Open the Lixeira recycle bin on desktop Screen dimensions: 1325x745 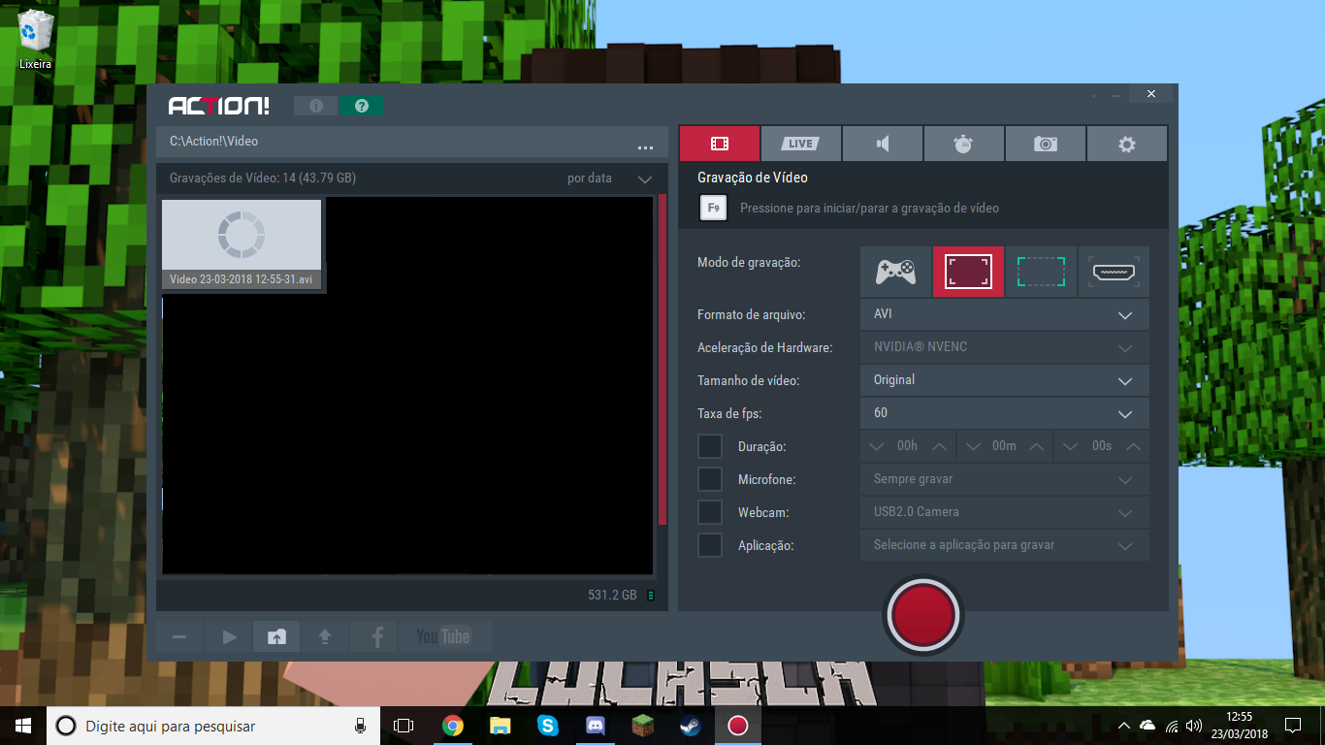click(35, 39)
